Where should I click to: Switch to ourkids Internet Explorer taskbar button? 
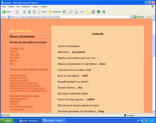point(30,121)
